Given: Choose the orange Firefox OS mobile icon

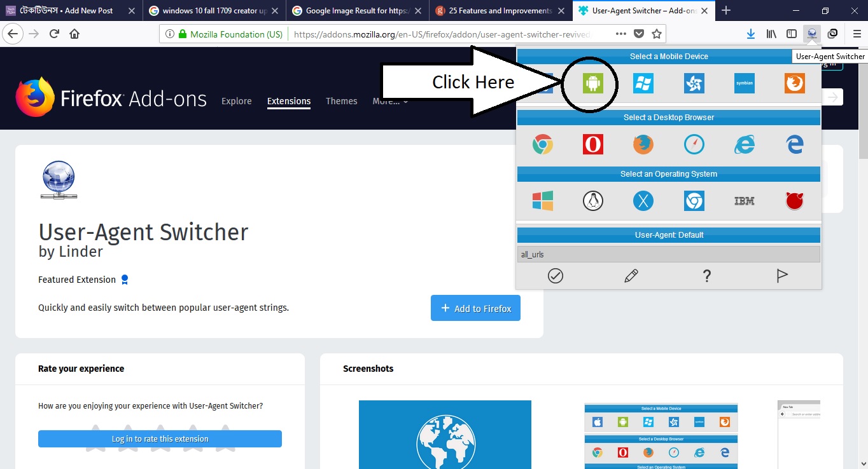Looking at the screenshot, I should [795, 83].
